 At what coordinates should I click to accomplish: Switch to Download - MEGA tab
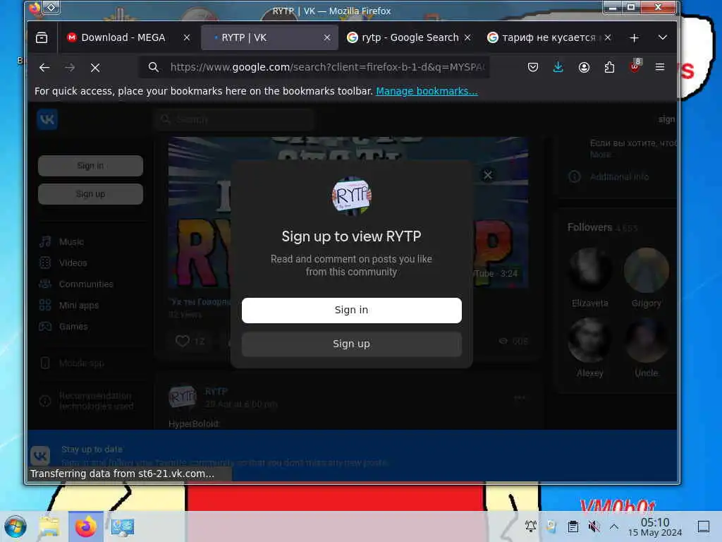point(123,38)
